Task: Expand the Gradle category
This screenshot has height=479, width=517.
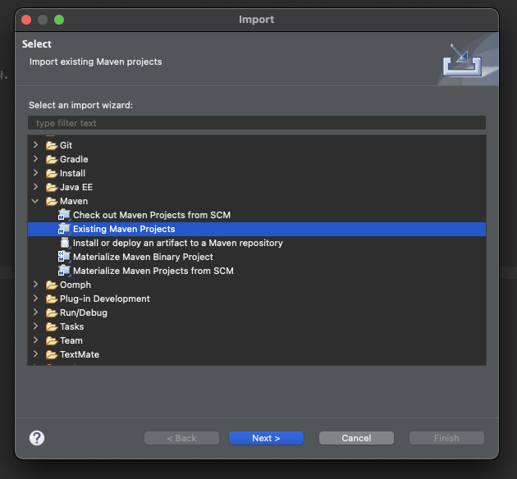Action: [x=35, y=159]
